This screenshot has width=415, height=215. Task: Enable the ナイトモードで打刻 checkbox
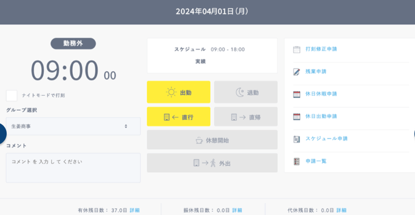pyautogui.click(x=12, y=96)
